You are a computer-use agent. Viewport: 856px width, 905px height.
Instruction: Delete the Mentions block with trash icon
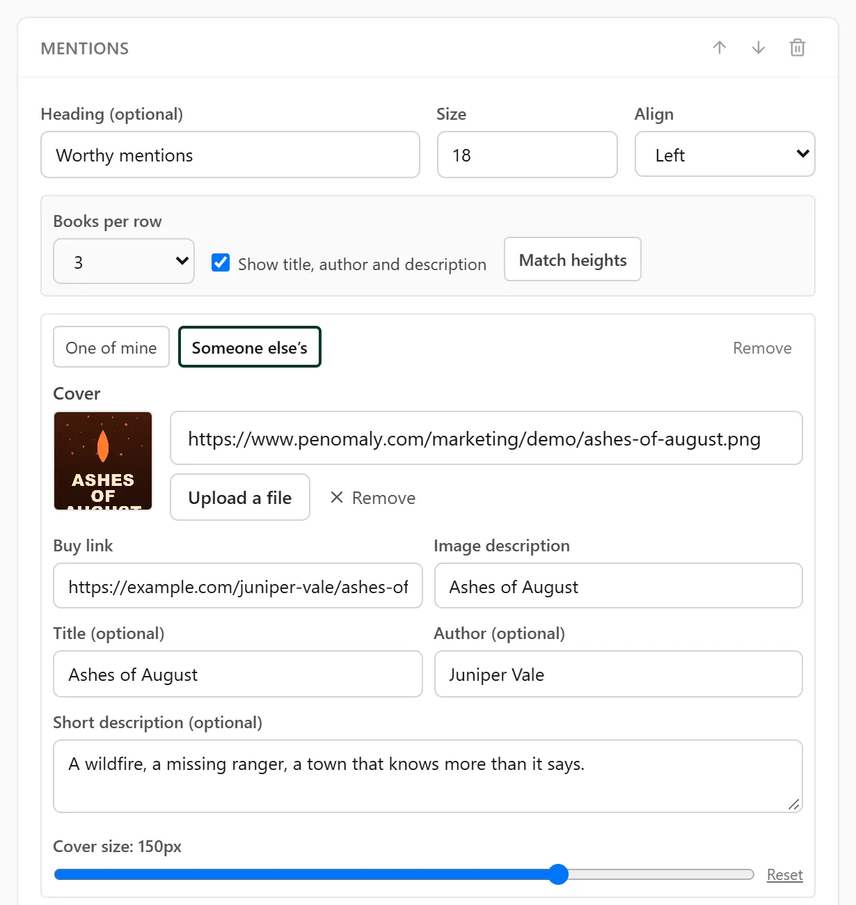click(x=798, y=47)
